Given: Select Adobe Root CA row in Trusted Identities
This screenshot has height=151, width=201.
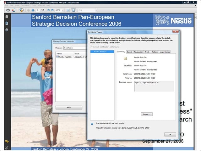Looking at the screenshot, I should pos(71,57).
